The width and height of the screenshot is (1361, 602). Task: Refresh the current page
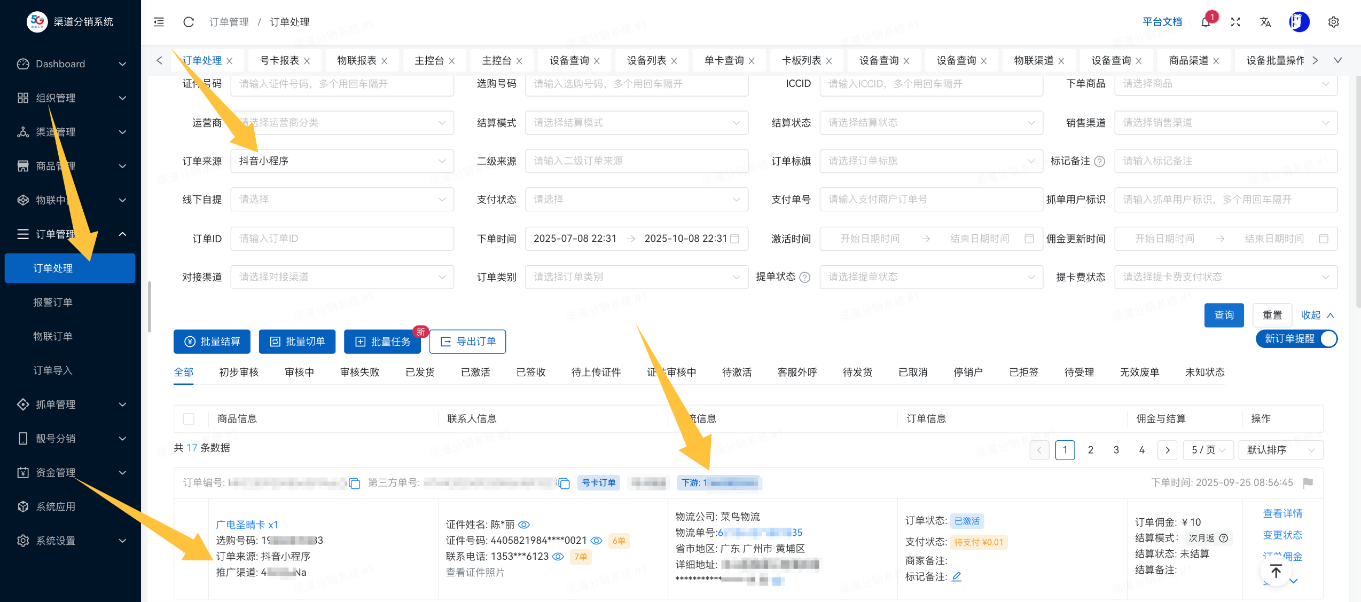point(188,22)
